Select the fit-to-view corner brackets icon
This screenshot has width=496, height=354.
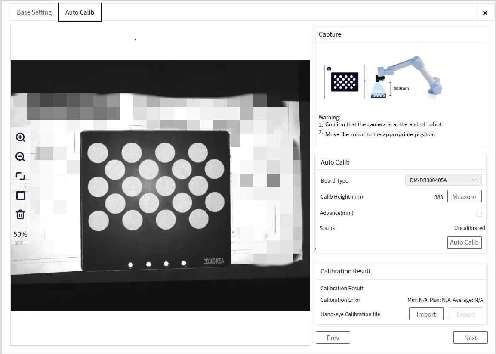point(21,176)
